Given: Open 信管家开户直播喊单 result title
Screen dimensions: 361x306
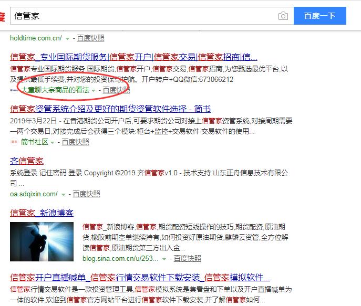Looking at the screenshot, I should click(x=140, y=278).
